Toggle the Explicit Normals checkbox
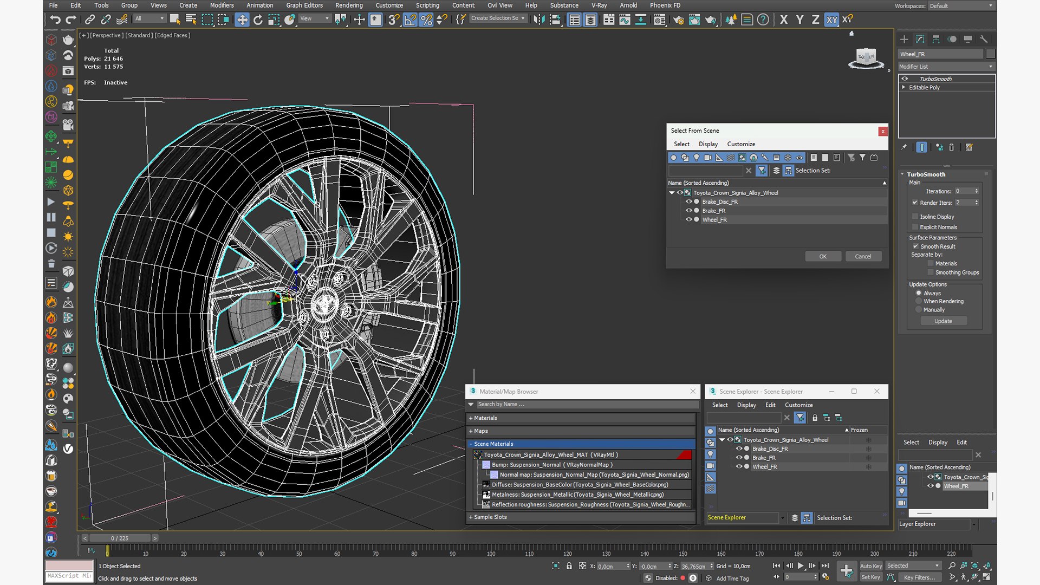The image size is (1040, 585). point(915,227)
